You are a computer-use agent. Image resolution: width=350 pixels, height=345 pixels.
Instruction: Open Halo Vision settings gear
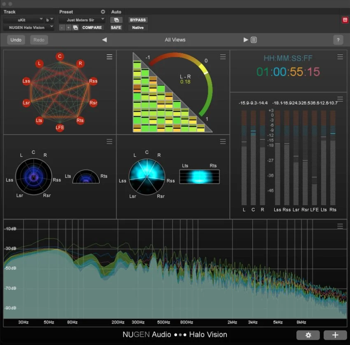(308, 335)
